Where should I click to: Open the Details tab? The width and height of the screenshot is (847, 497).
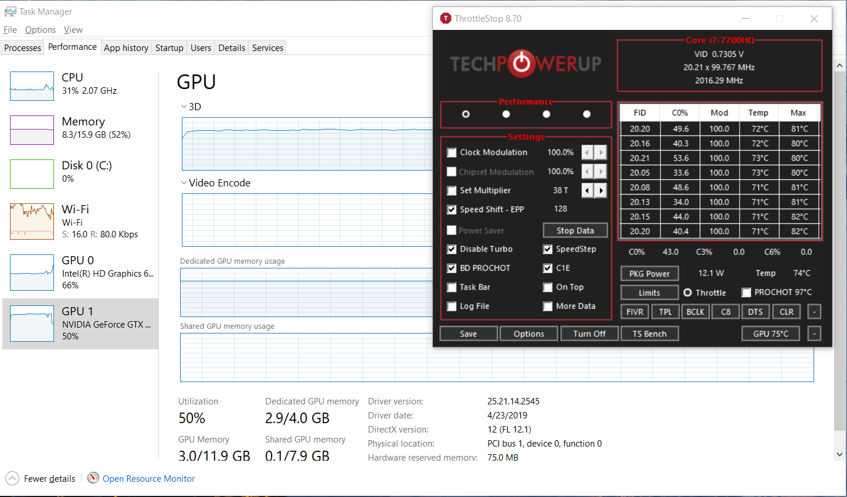click(x=232, y=48)
